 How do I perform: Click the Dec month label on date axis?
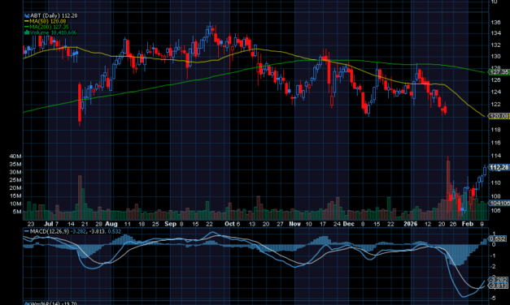(x=348, y=224)
